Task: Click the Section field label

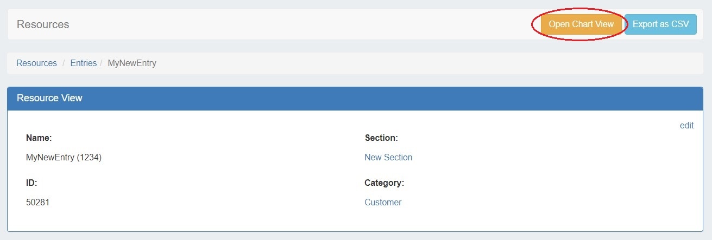Action: (x=381, y=138)
